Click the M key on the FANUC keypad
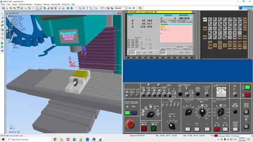Screen dimensions: 253x142 210,33
